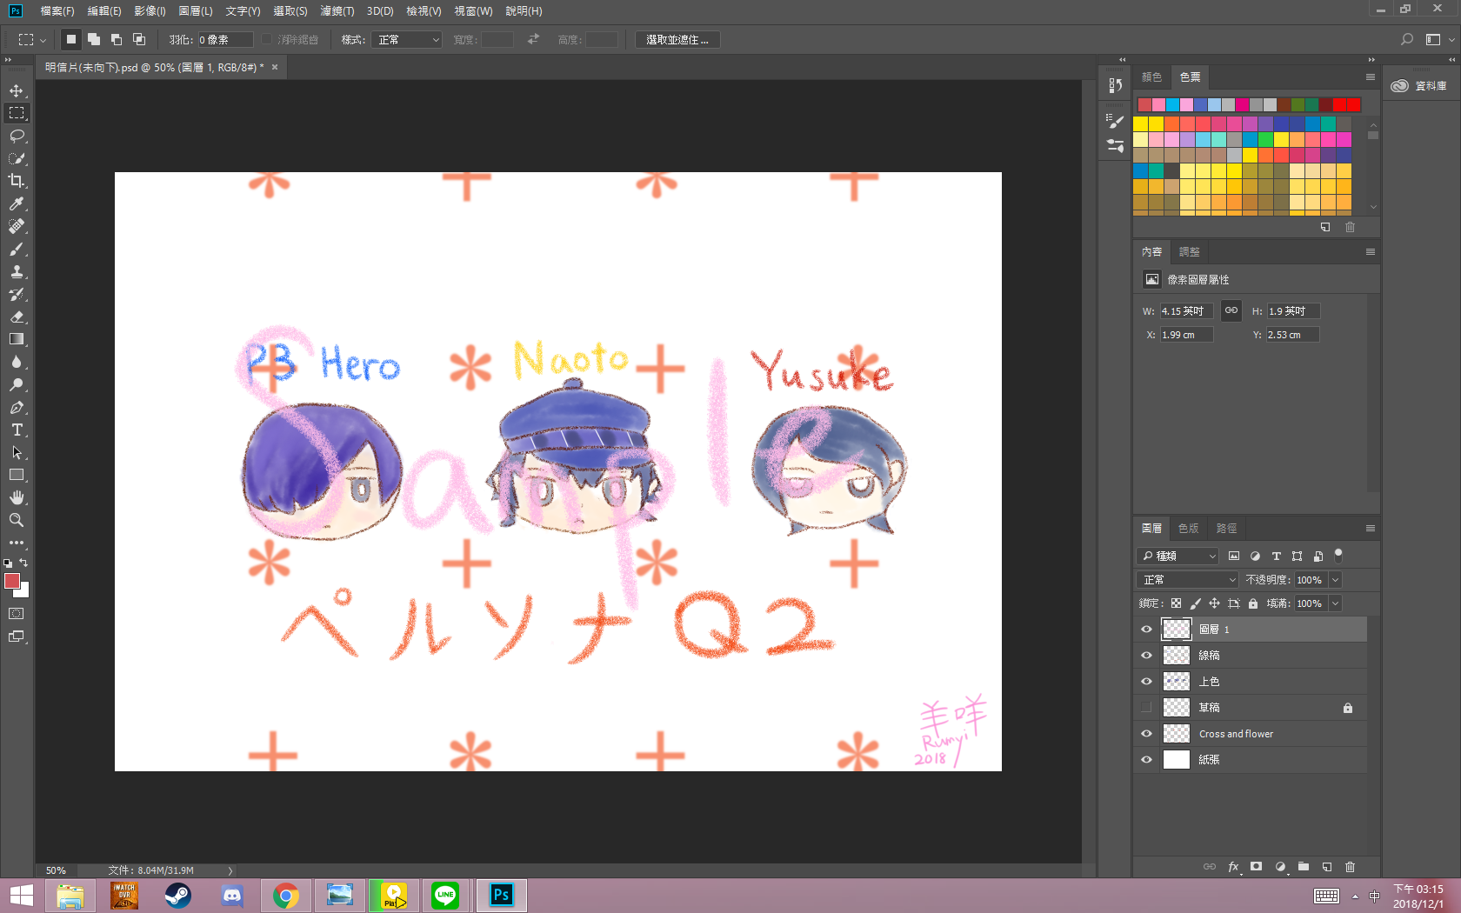
Task: Open the 檔案(F) menu
Action: click(57, 11)
